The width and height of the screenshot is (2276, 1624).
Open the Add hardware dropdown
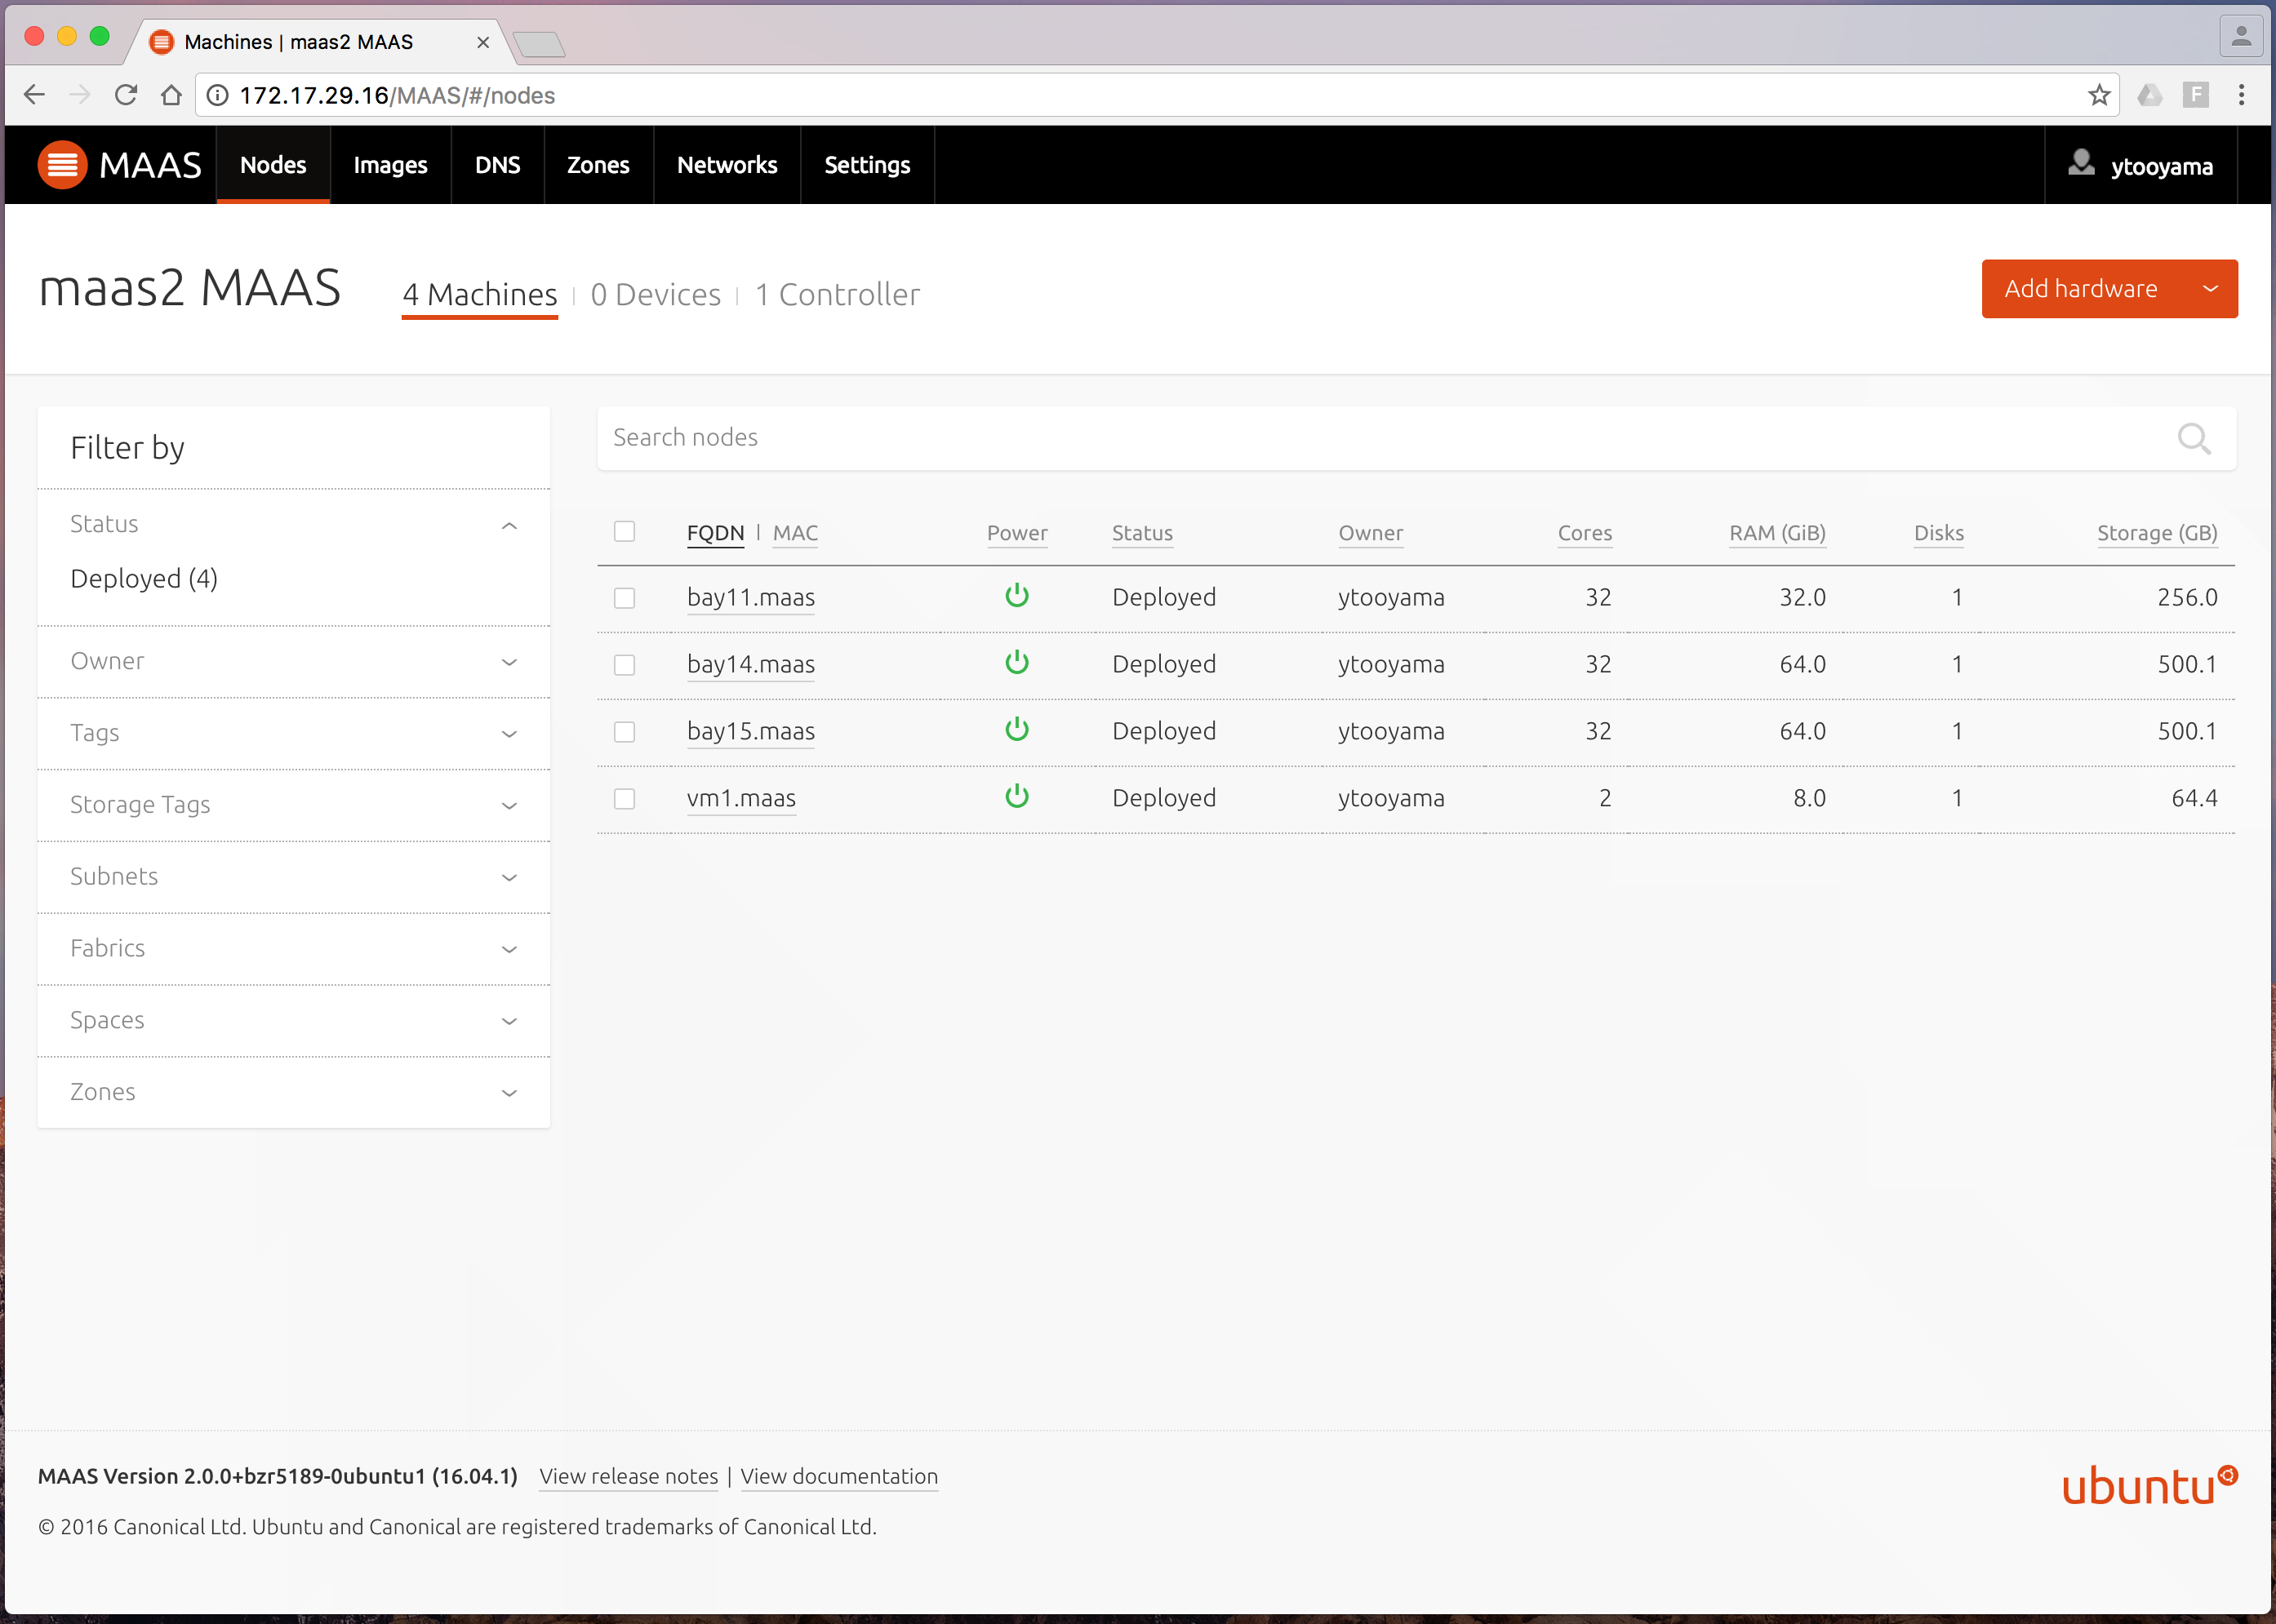(x=2210, y=289)
